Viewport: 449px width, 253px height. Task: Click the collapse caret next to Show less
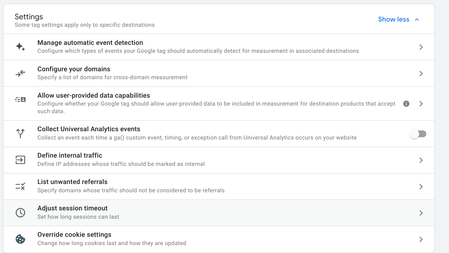(417, 20)
